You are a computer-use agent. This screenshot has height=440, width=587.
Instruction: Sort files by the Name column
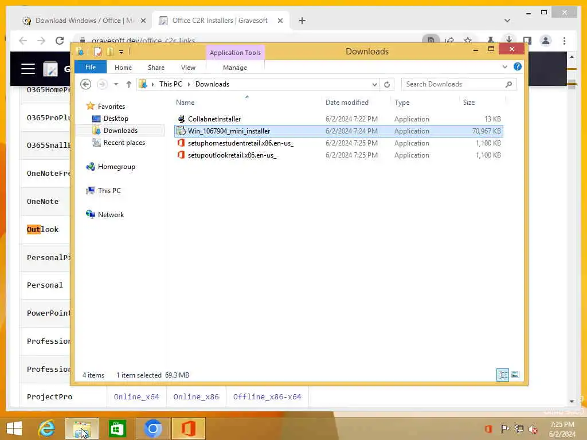point(185,103)
